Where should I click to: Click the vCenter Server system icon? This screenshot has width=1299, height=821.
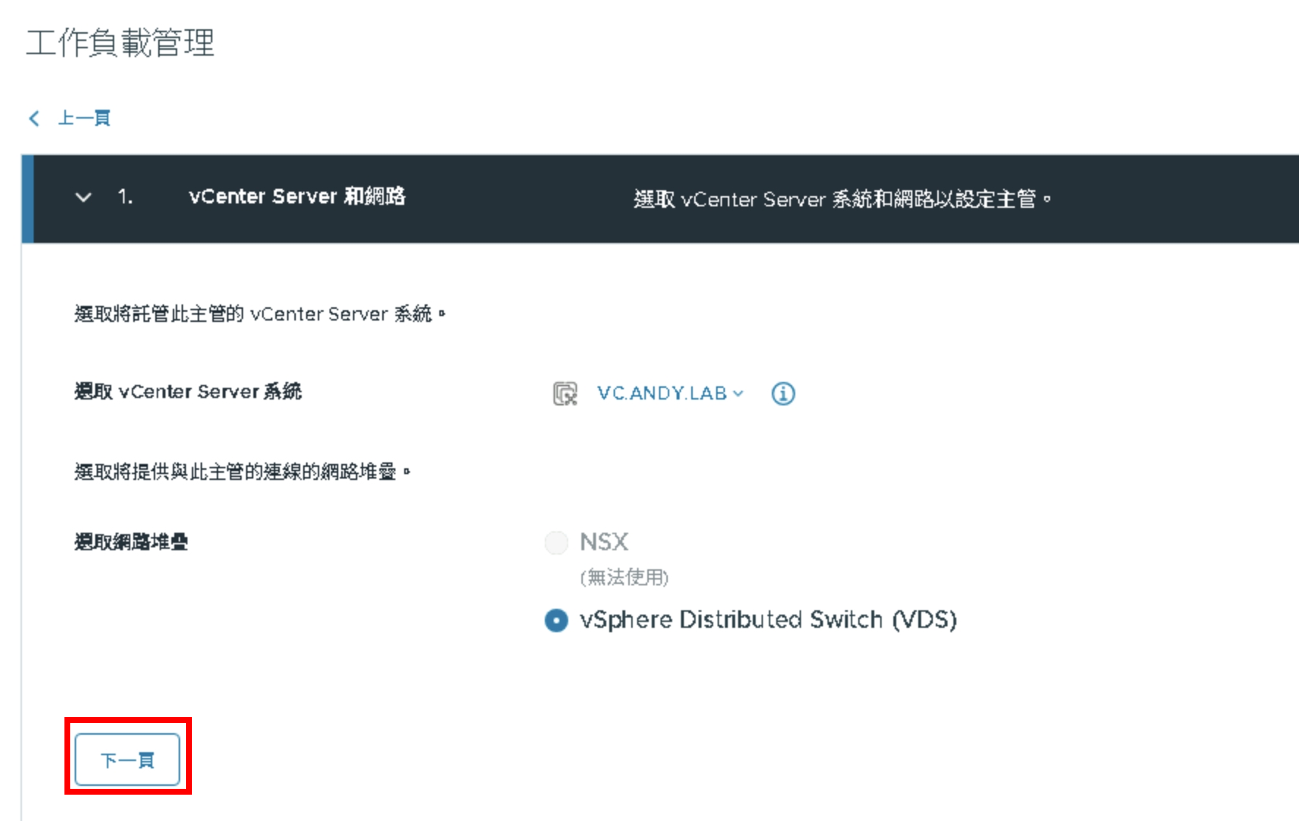565,394
